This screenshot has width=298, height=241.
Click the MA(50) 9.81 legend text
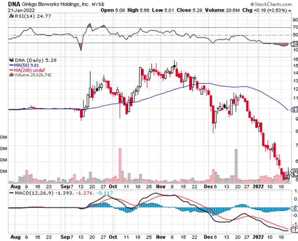(26, 65)
